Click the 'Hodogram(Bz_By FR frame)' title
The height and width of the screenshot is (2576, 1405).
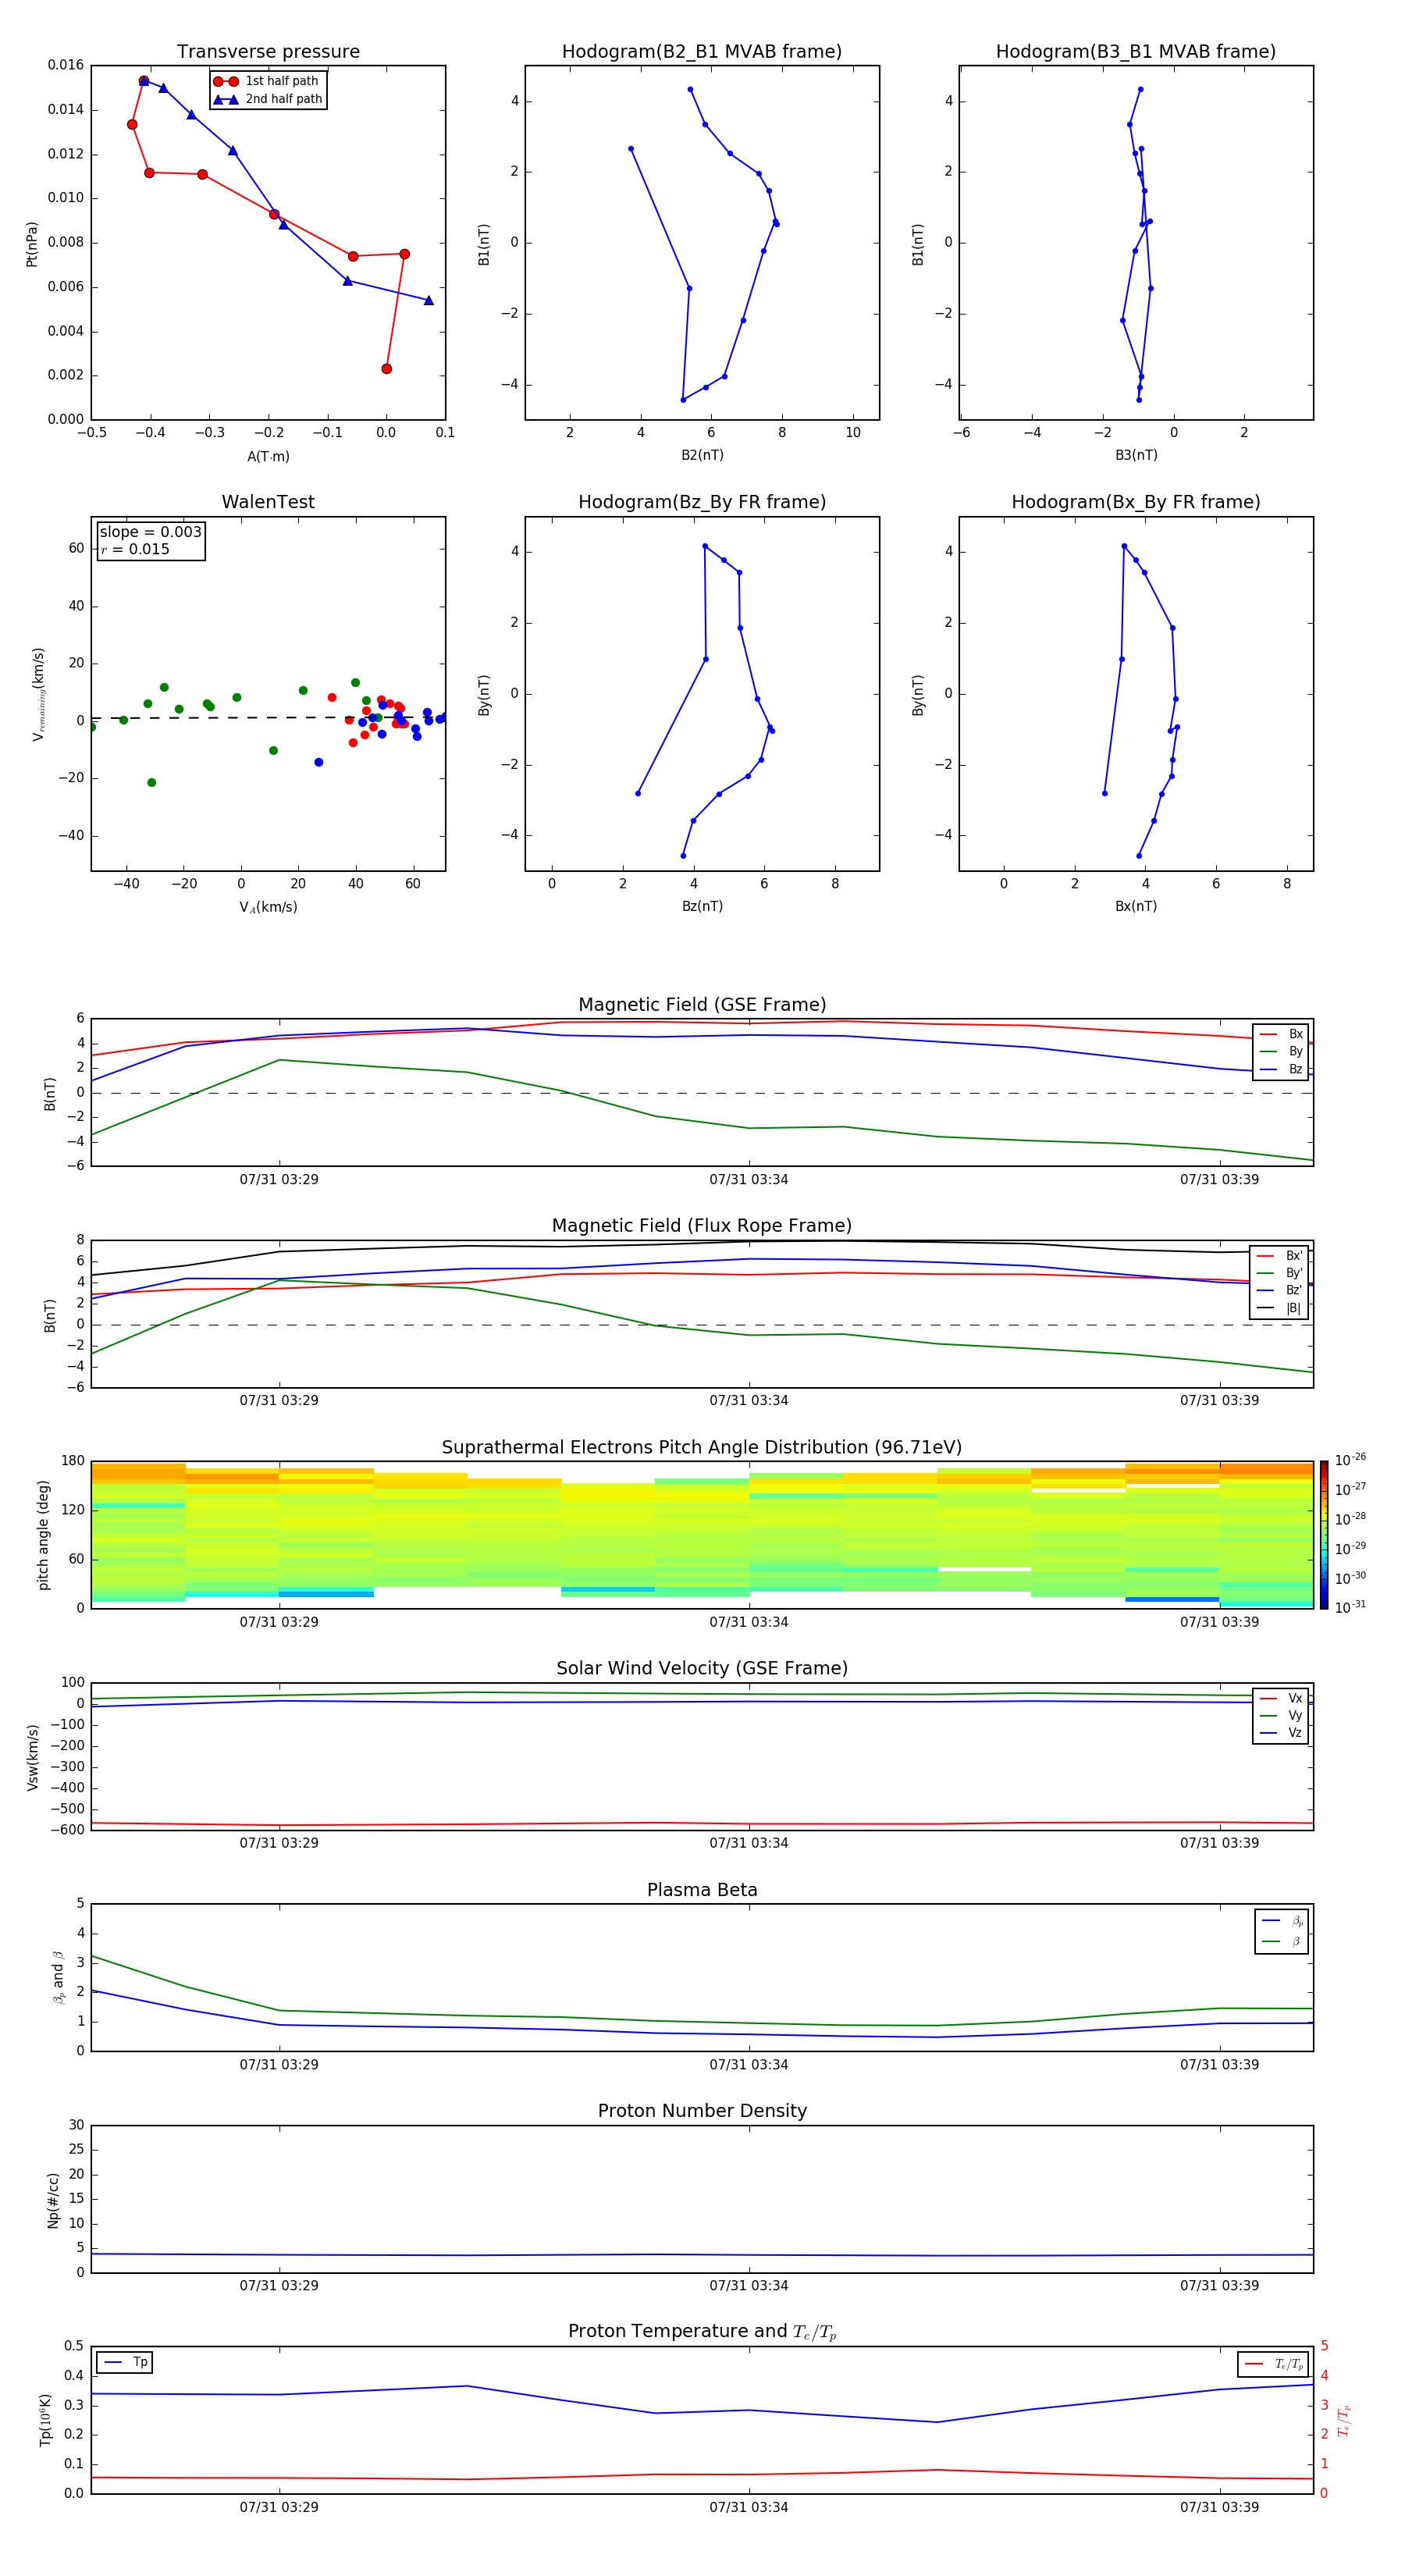tap(702, 502)
